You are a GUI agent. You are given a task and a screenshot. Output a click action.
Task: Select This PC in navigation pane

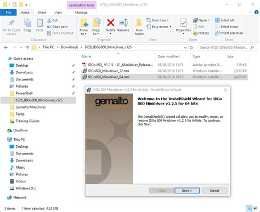(x=19, y=140)
